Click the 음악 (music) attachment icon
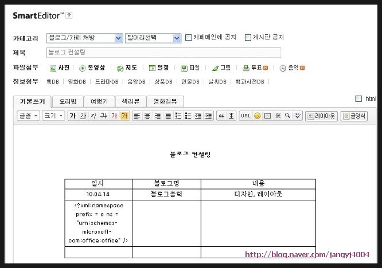Viewport: 382px width, 268px height. pyautogui.click(x=291, y=68)
